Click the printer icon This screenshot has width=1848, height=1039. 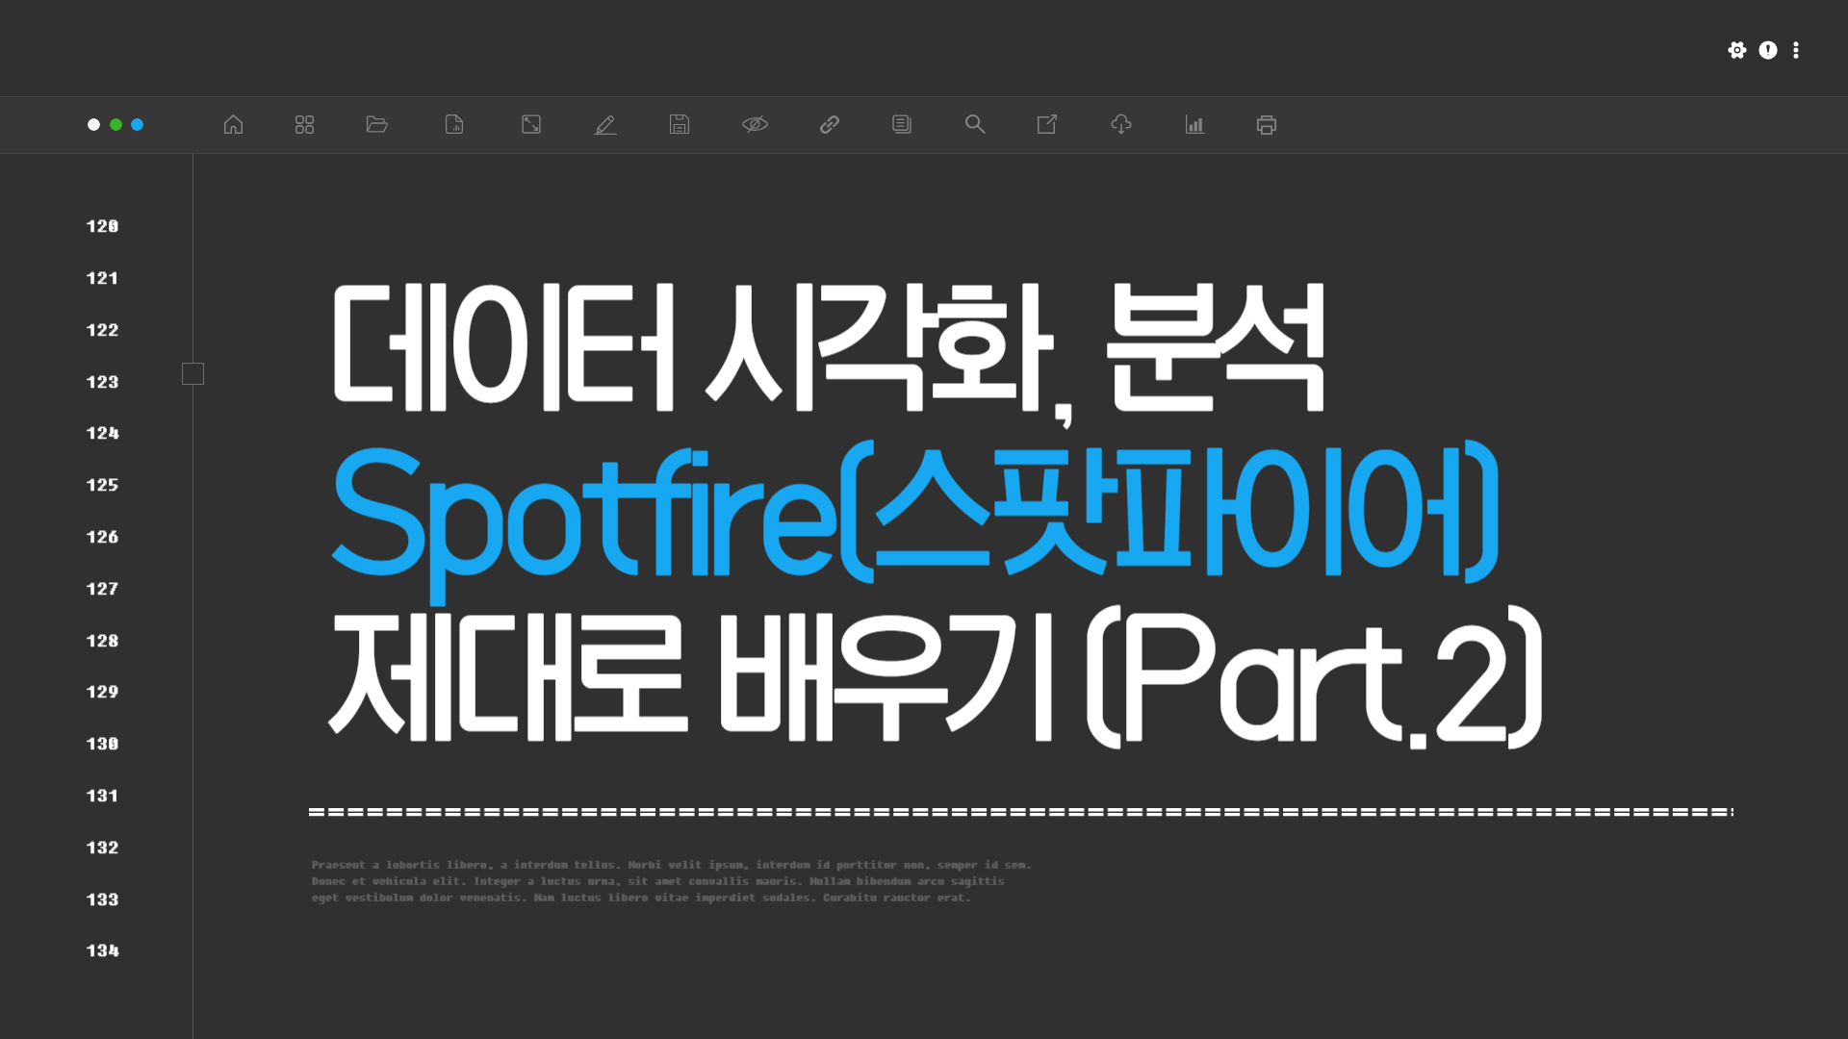(x=1267, y=125)
